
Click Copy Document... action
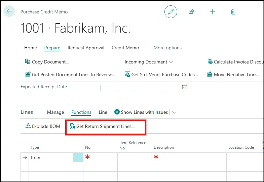click(50, 62)
